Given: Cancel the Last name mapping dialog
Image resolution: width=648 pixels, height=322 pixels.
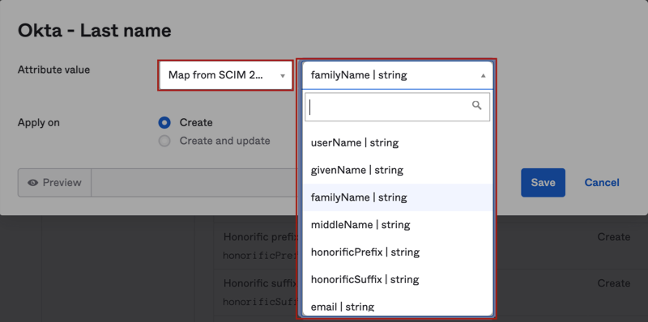Looking at the screenshot, I should 602,183.
